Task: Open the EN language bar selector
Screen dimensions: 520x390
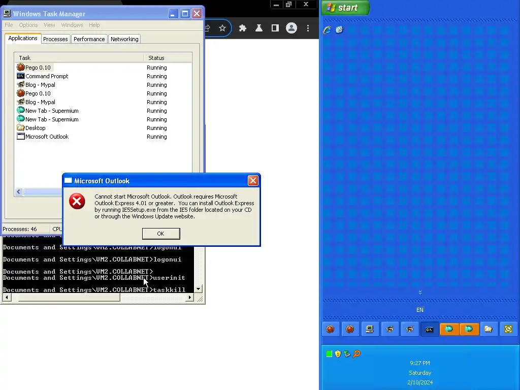Action: click(x=420, y=310)
